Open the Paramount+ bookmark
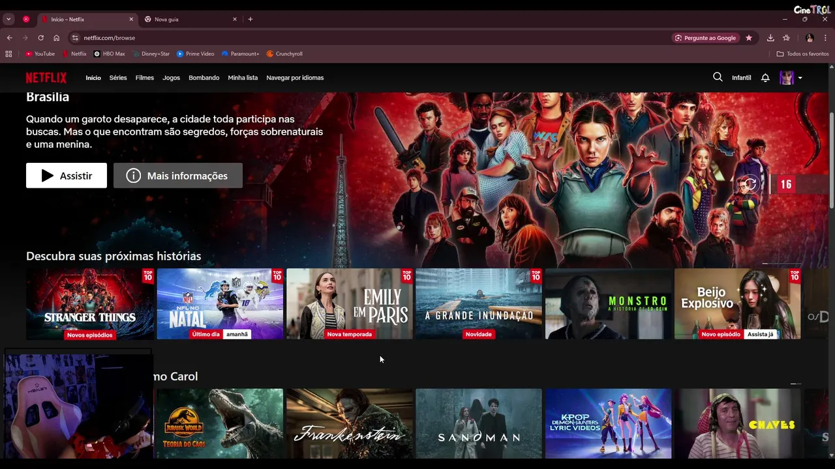The height and width of the screenshot is (469, 835). pyautogui.click(x=240, y=53)
